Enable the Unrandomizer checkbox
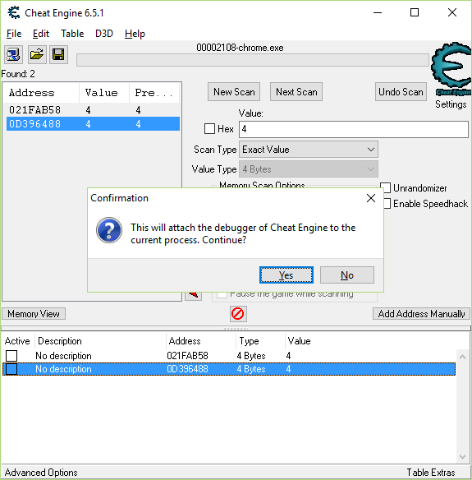This screenshot has width=472, height=480. pos(386,188)
